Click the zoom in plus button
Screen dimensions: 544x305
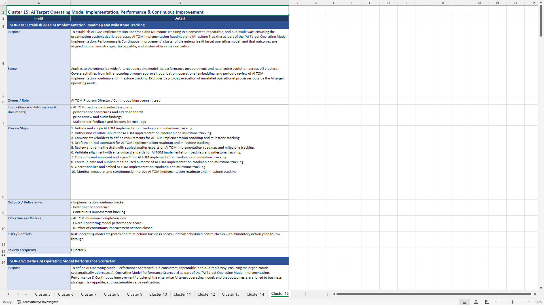pyautogui.click(x=529, y=302)
